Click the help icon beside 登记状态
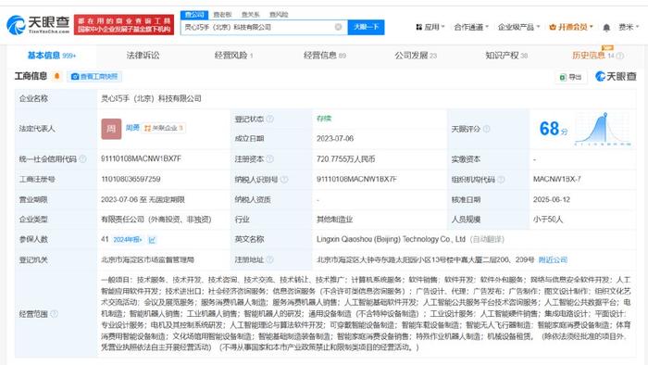Screen dimensions: 648x365 270,120
